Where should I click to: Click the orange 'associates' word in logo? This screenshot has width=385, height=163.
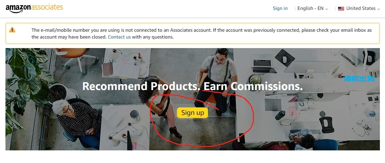(47, 8)
